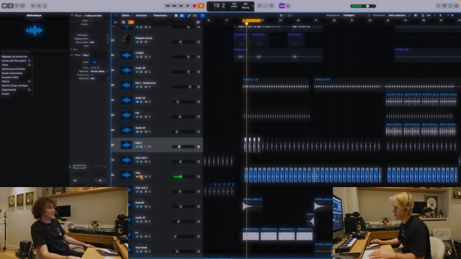This screenshot has width=461, height=259.
Task: Toggle the Inspector button in the toolbar
Action: click(10, 6)
